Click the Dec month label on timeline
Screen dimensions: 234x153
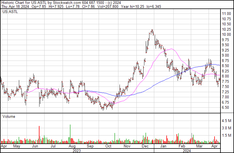pyautogui.click(x=145, y=147)
